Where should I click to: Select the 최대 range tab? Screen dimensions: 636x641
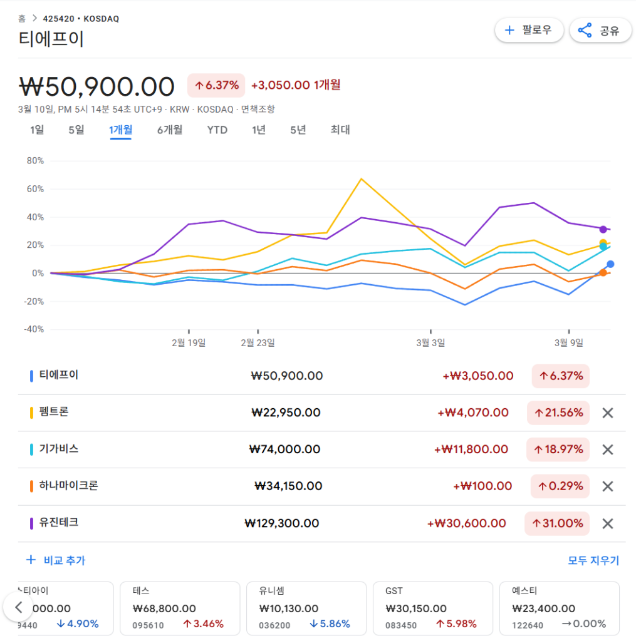coord(340,130)
